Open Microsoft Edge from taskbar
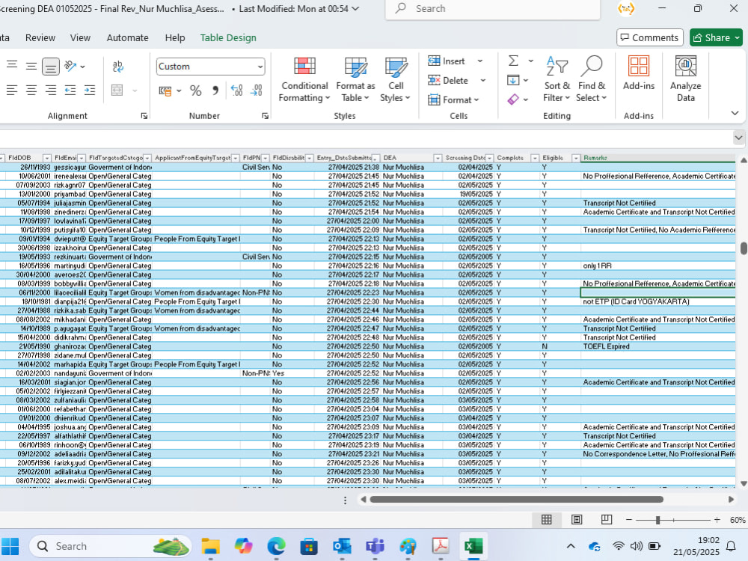This screenshot has width=748, height=561. coord(276,546)
